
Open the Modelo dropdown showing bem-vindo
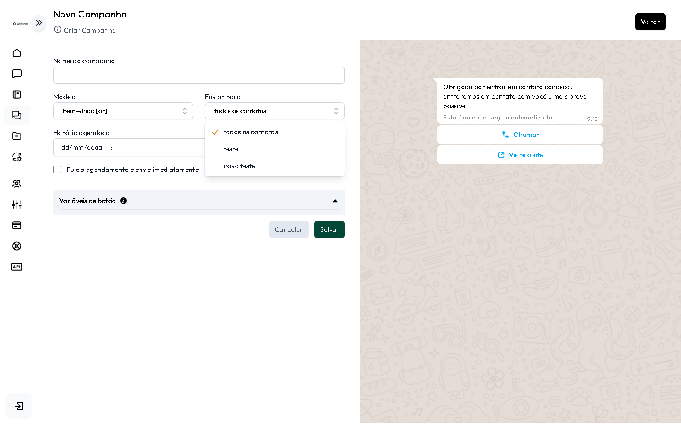[123, 111]
